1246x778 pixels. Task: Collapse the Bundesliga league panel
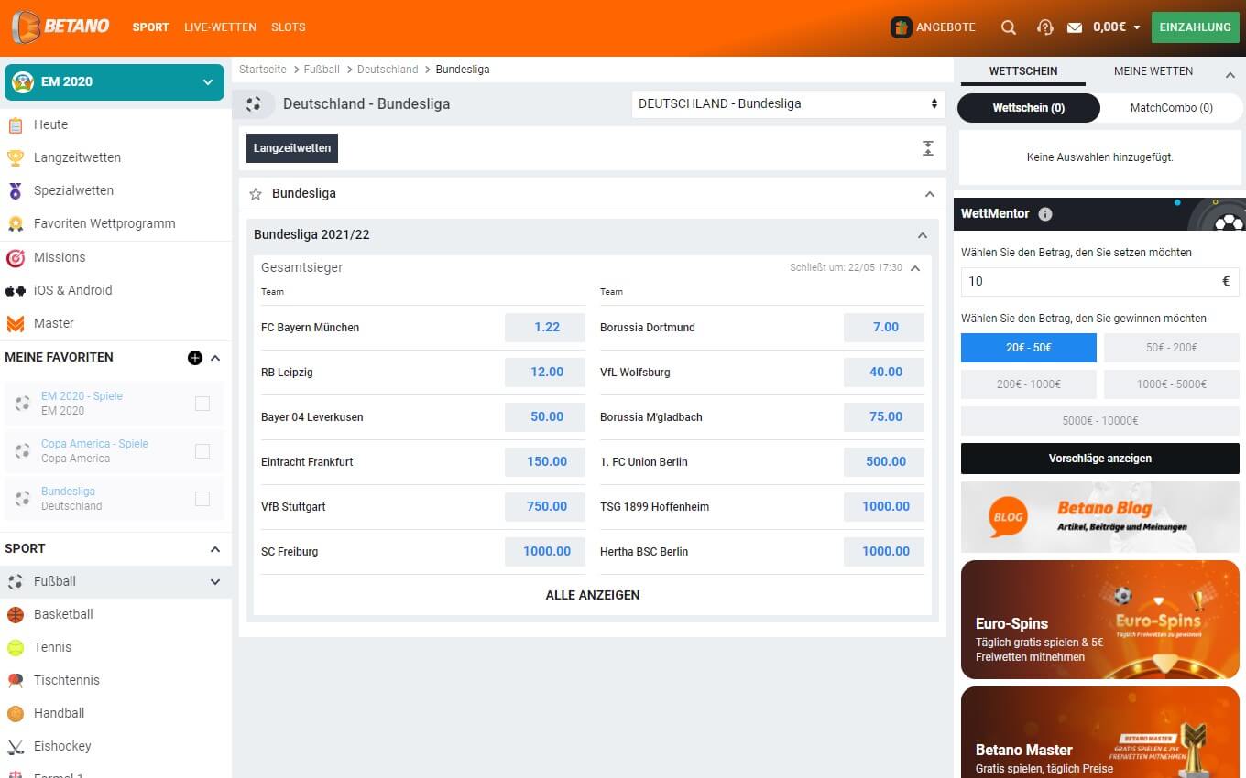930,194
